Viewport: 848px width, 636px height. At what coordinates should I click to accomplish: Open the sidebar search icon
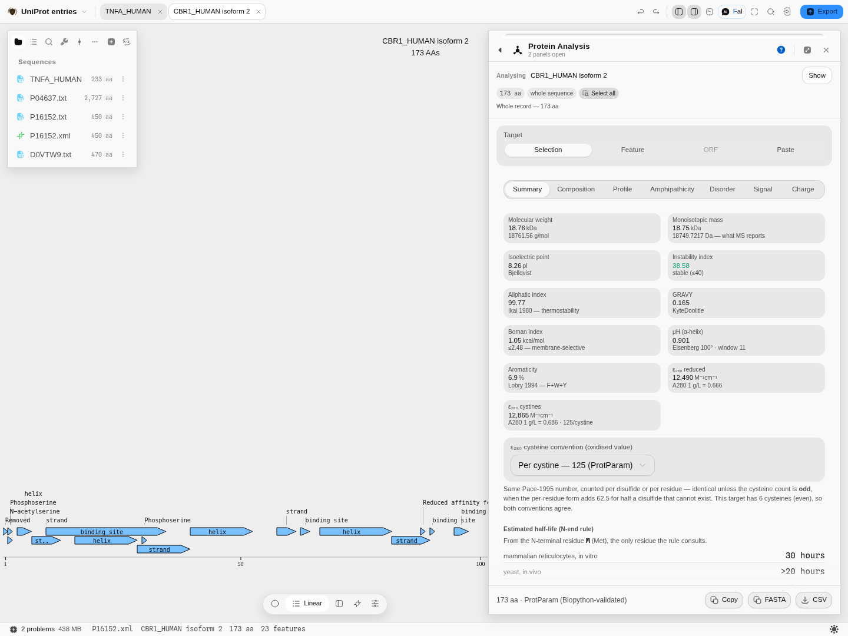pyautogui.click(x=49, y=42)
